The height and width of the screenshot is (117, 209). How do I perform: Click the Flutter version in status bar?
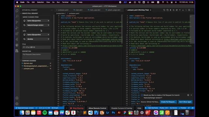coord(164,108)
